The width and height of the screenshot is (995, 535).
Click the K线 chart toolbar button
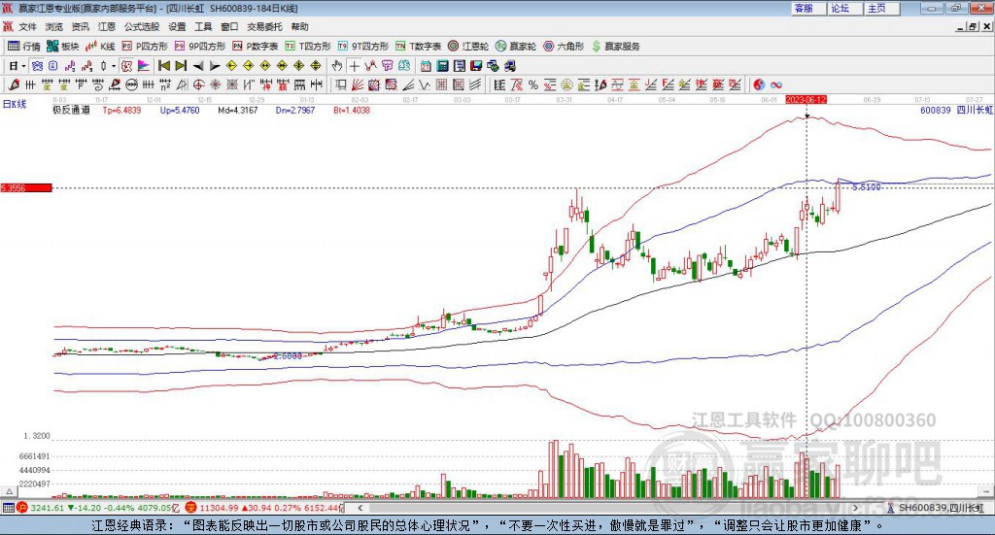(101, 46)
